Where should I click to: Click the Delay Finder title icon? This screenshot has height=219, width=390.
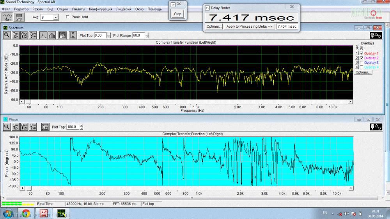(x=207, y=8)
